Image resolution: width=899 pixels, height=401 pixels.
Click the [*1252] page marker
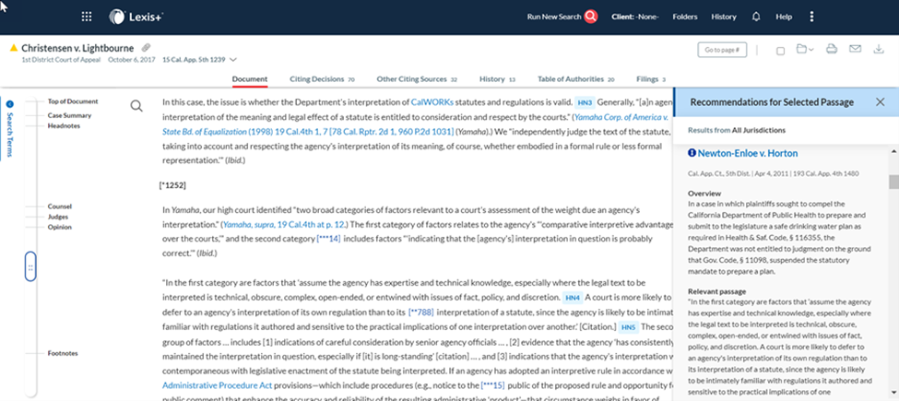click(172, 185)
